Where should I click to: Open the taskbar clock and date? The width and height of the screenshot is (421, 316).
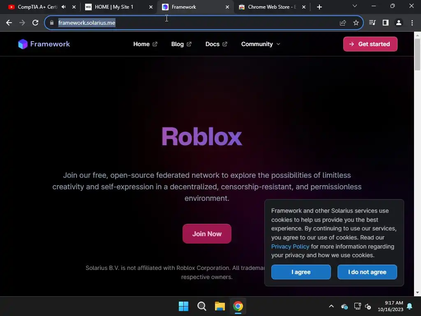click(391, 306)
